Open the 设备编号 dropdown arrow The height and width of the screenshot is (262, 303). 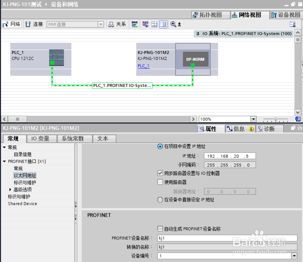point(294,256)
